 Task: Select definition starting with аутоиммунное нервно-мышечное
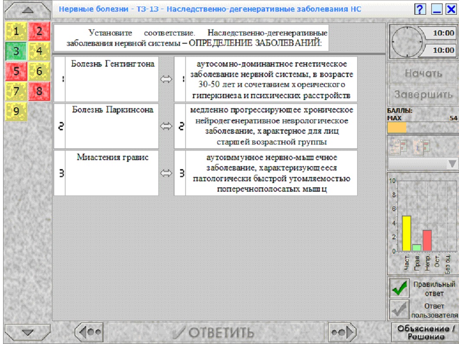click(x=272, y=173)
